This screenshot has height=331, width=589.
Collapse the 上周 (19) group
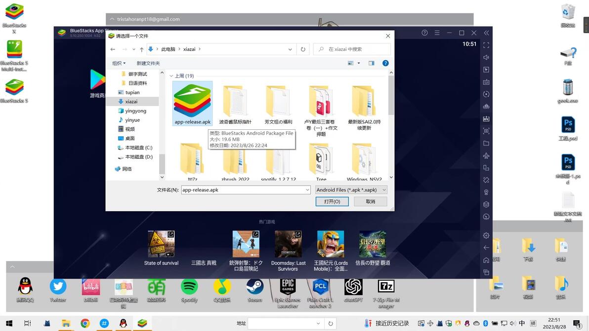171,76
